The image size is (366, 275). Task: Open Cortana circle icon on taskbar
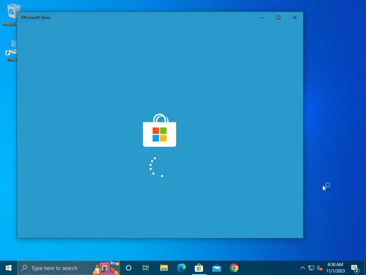129,268
